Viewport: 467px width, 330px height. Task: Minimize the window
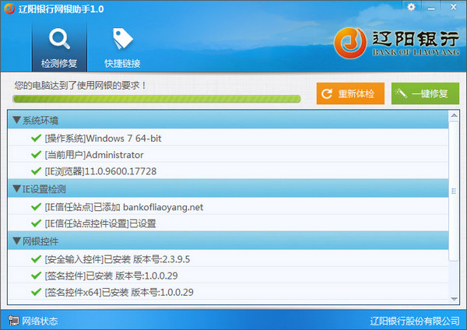pyautogui.click(x=431, y=8)
